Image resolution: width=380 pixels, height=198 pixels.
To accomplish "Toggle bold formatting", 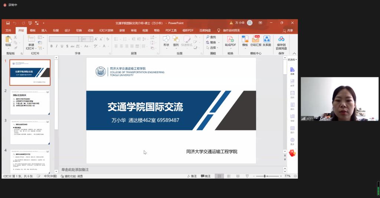I will pos(51,46).
